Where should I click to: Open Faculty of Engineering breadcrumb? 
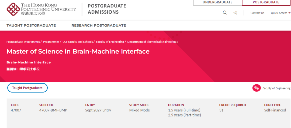pos(110,42)
